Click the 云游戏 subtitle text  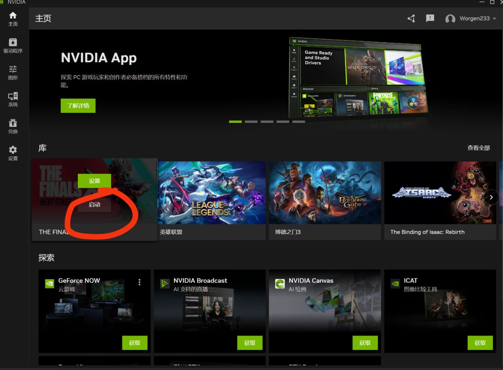click(x=66, y=289)
